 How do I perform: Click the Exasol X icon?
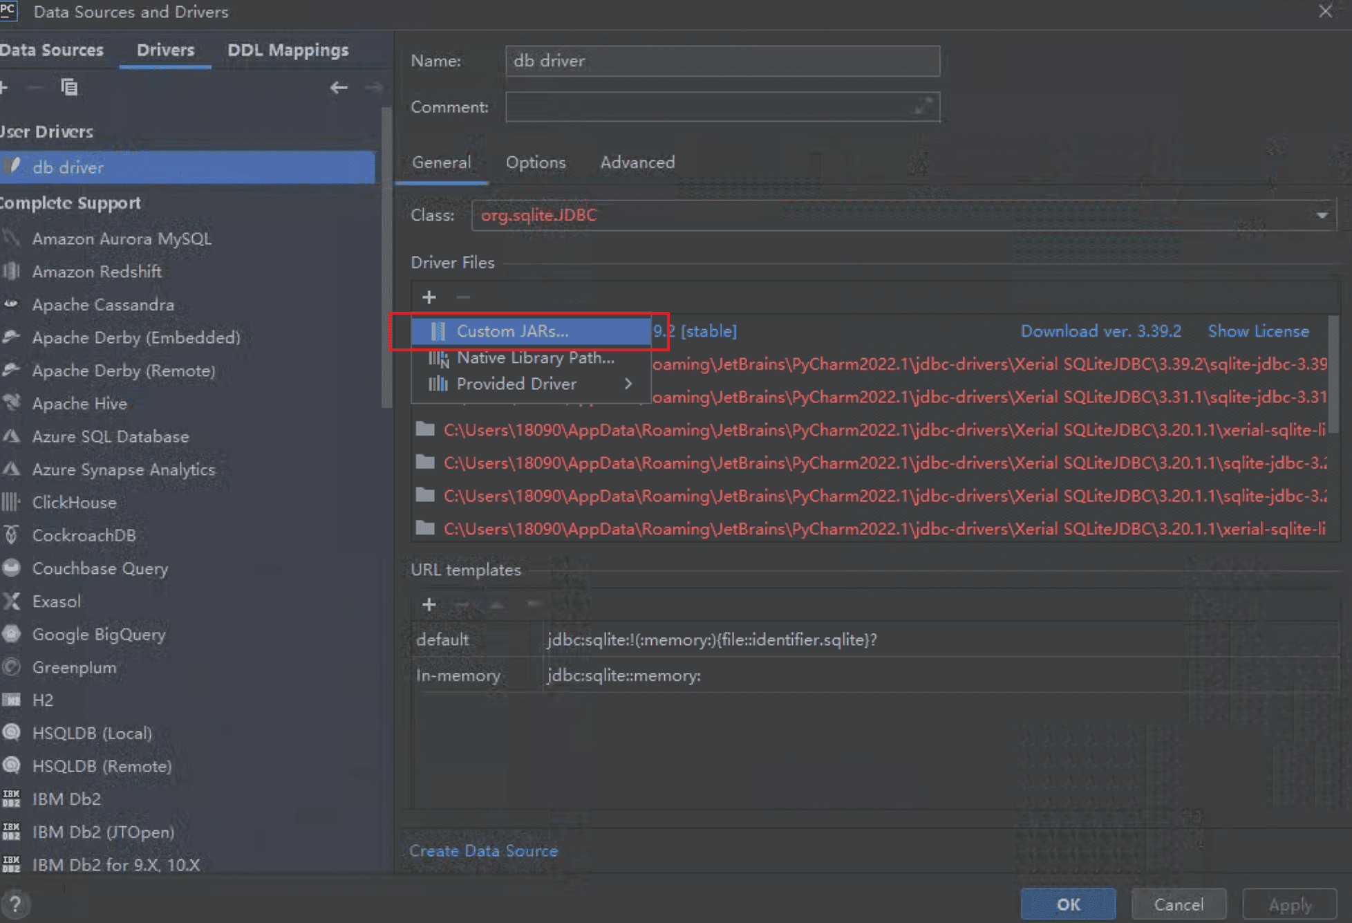tap(11, 601)
